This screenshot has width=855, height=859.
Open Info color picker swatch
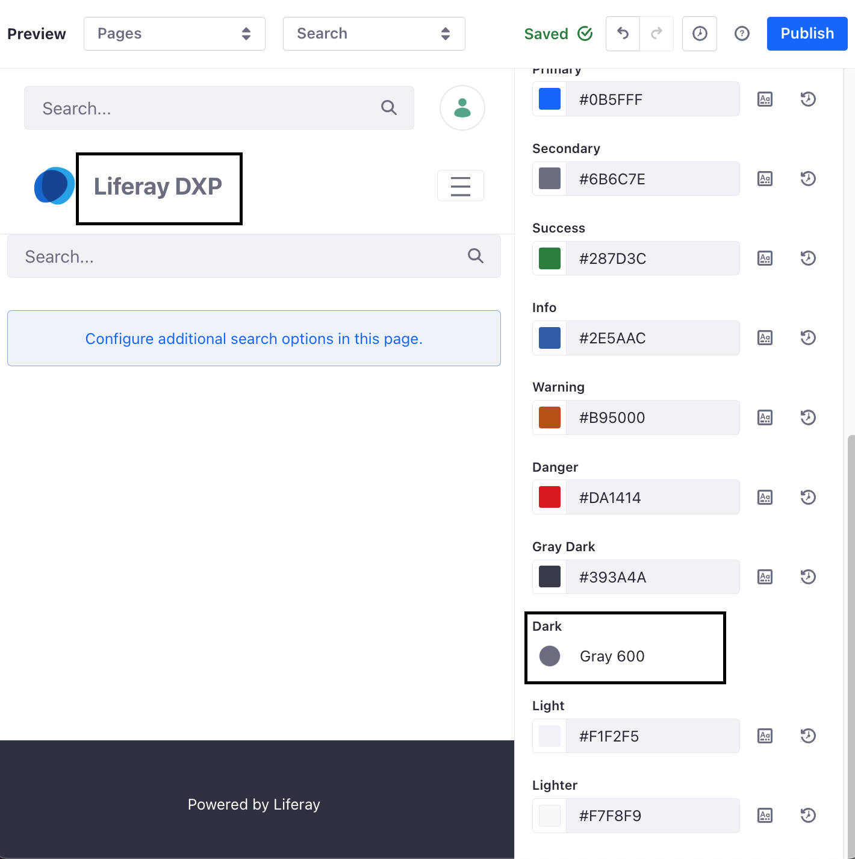[550, 338]
